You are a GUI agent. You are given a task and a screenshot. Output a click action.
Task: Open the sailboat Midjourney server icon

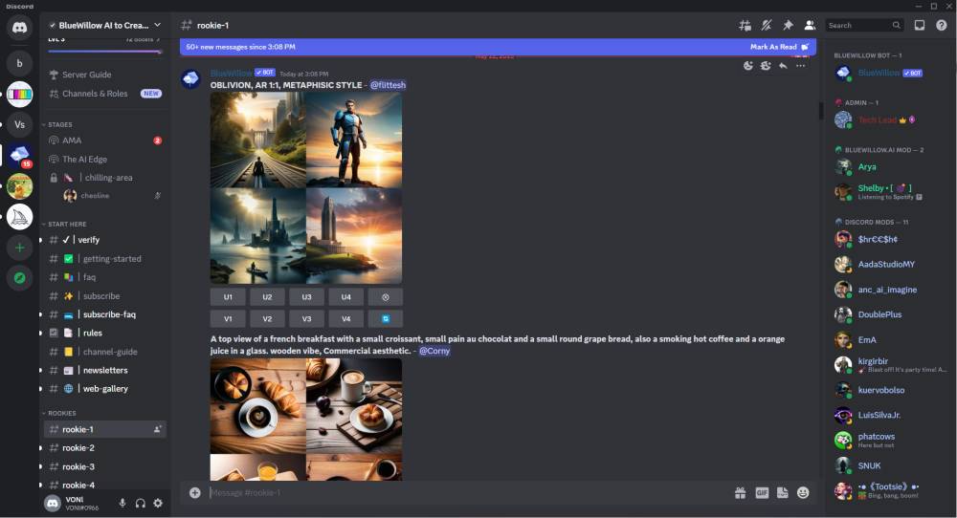click(19, 217)
